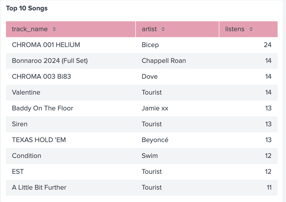Click the down arrow in artist sorter
This screenshot has height=202, width=286.
pyautogui.click(x=163, y=31)
